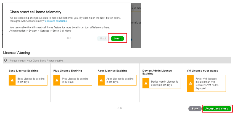The image size is (235, 115).
Task: Click "Fewer VM licenses installed" message
Action: 207,83
